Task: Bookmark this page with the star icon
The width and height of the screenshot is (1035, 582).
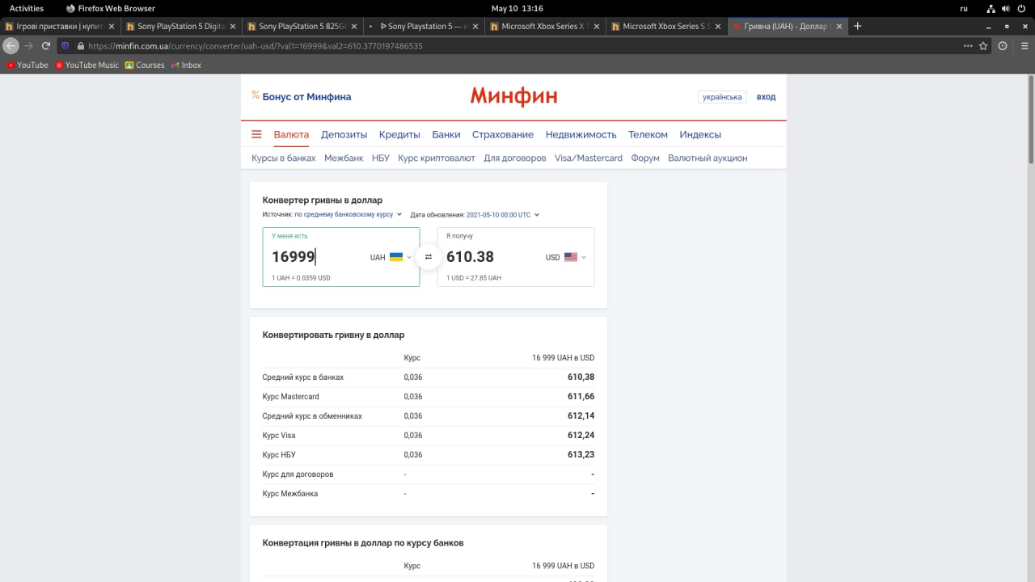Action: coord(983,46)
